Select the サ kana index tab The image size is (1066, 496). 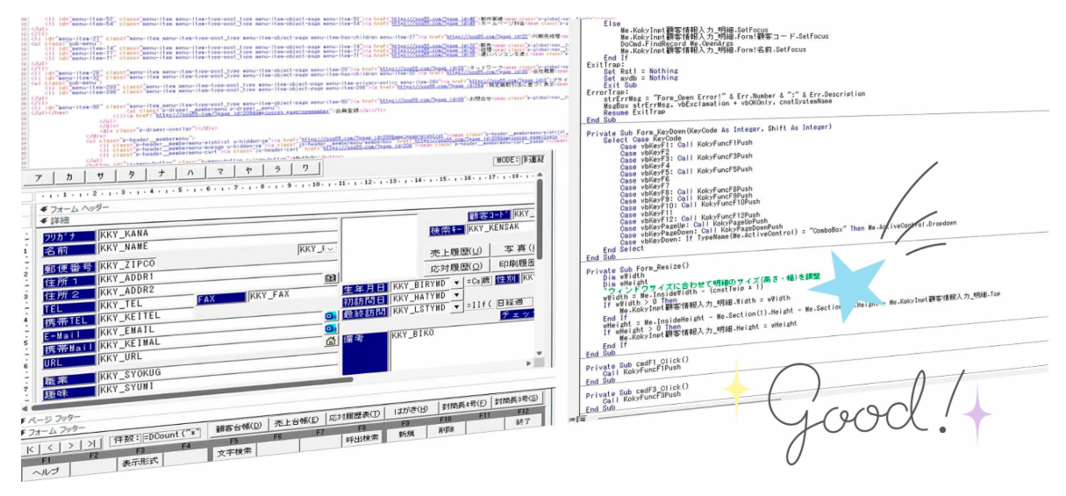point(98,175)
